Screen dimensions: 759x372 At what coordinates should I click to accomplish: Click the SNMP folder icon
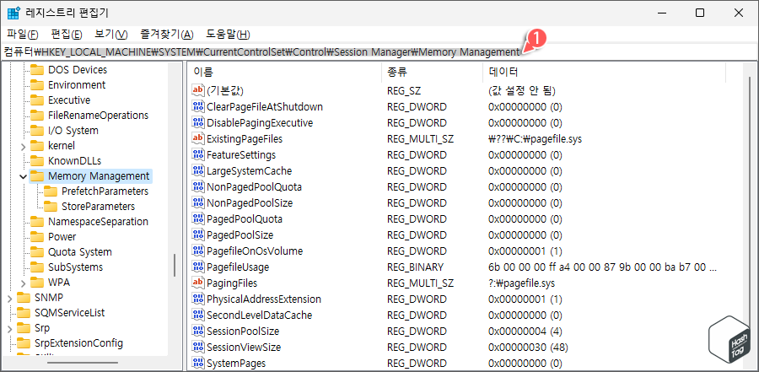click(24, 298)
